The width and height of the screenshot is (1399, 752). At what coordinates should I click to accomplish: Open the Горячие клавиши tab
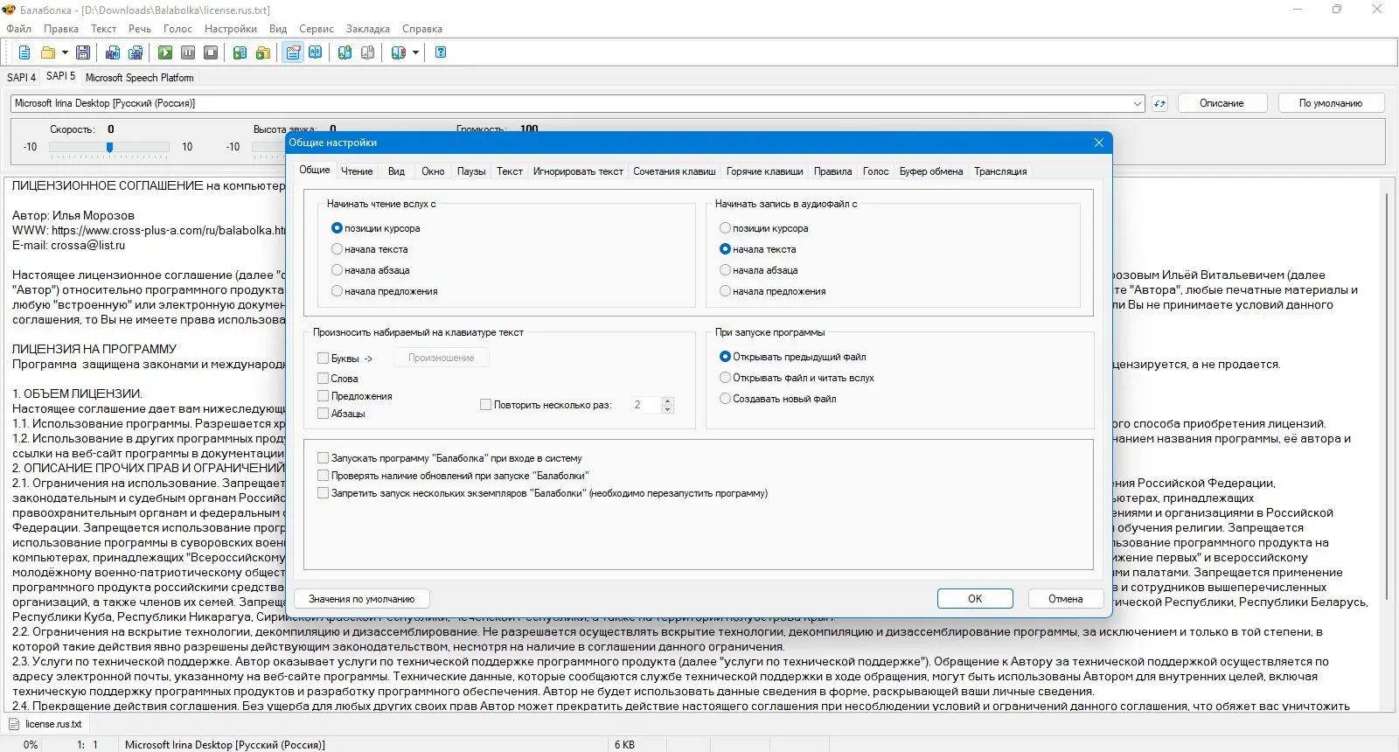(764, 171)
